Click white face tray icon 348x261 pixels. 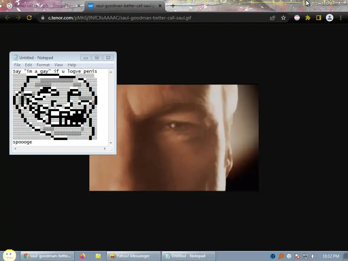pos(289,256)
